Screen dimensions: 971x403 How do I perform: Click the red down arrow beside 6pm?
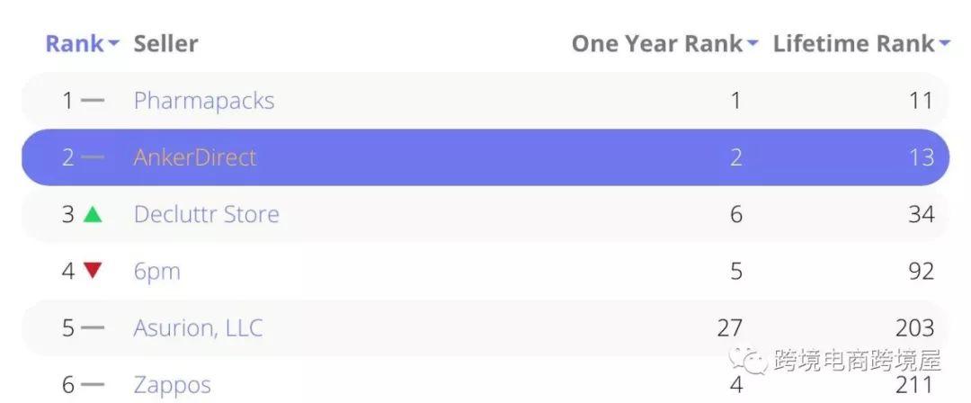pos(93,271)
